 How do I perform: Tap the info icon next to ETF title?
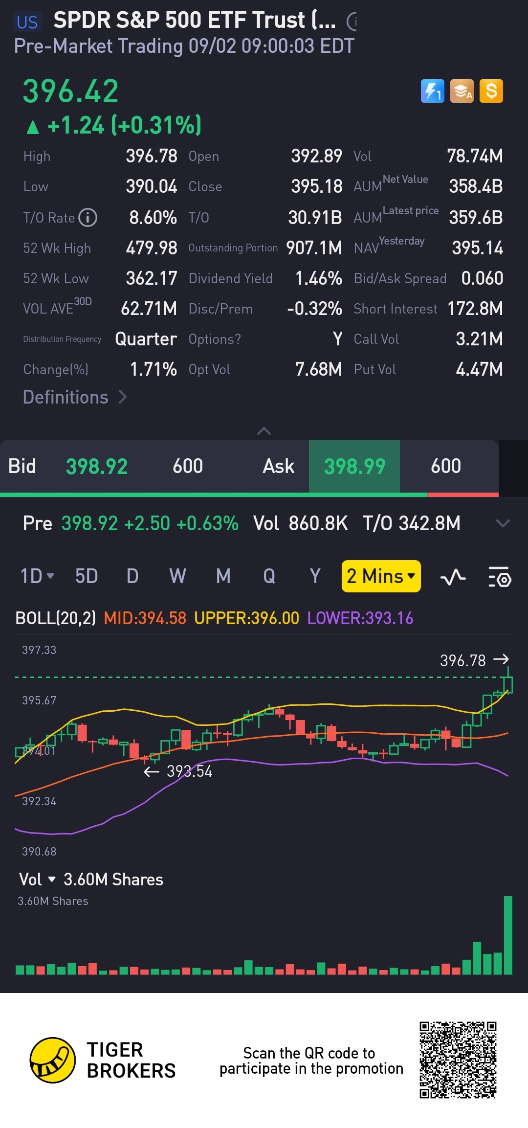(352, 21)
